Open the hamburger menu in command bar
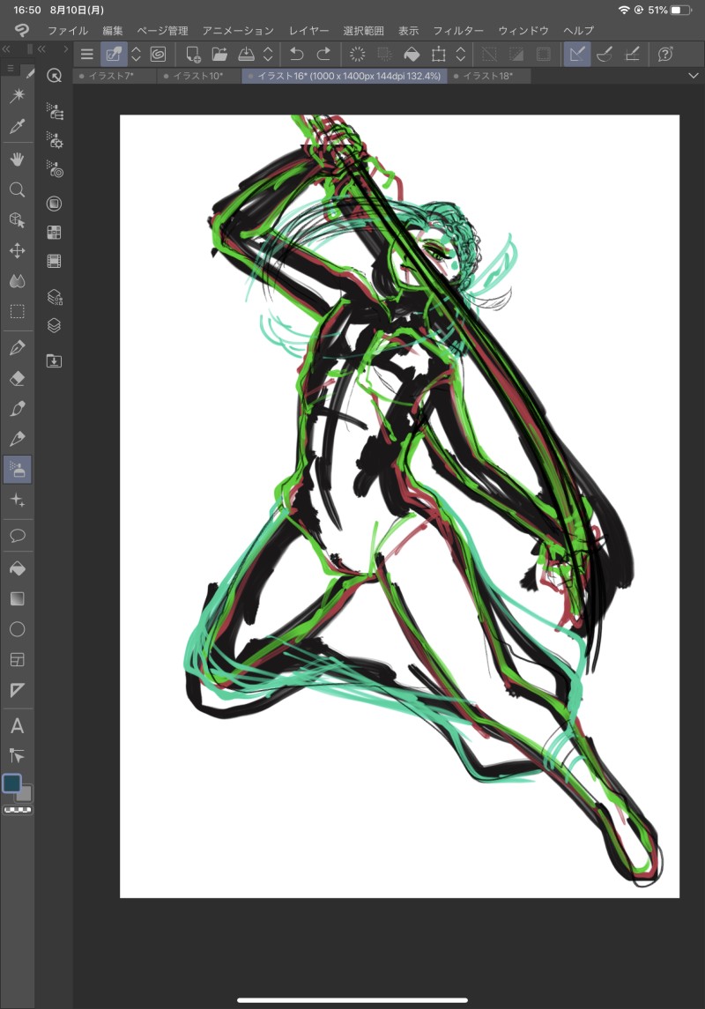705x1009 pixels. (87, 54)
